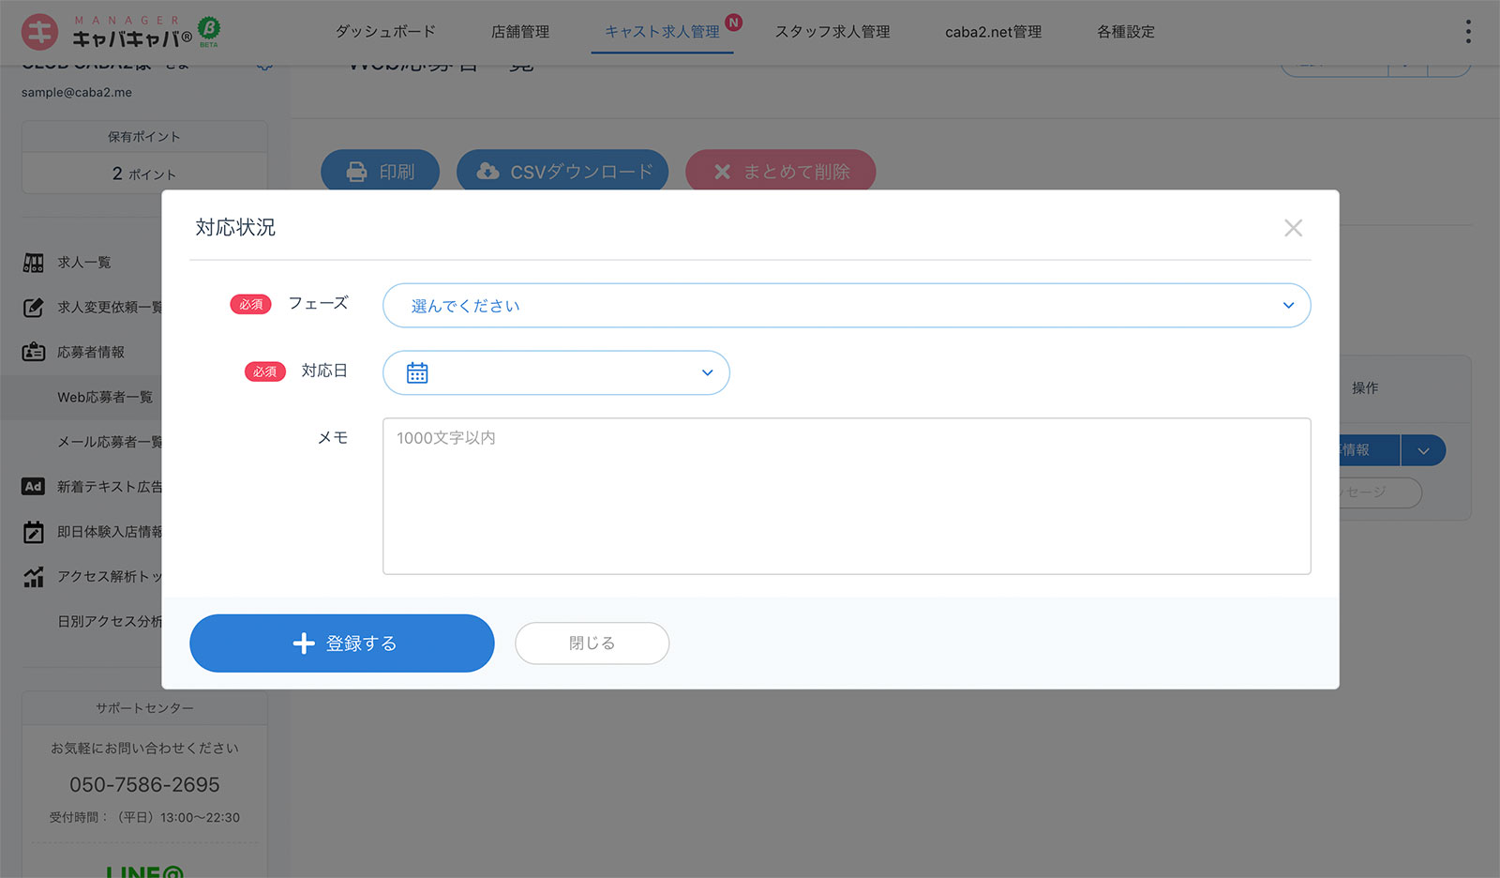Open the three-dot more options menu

coord(1468,32)
